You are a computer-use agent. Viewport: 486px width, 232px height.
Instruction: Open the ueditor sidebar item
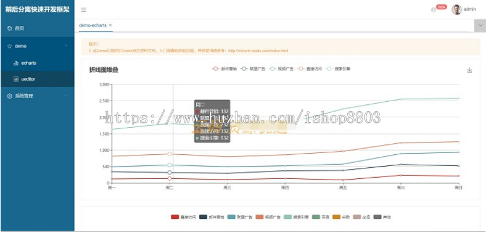(x=37, y=79)
